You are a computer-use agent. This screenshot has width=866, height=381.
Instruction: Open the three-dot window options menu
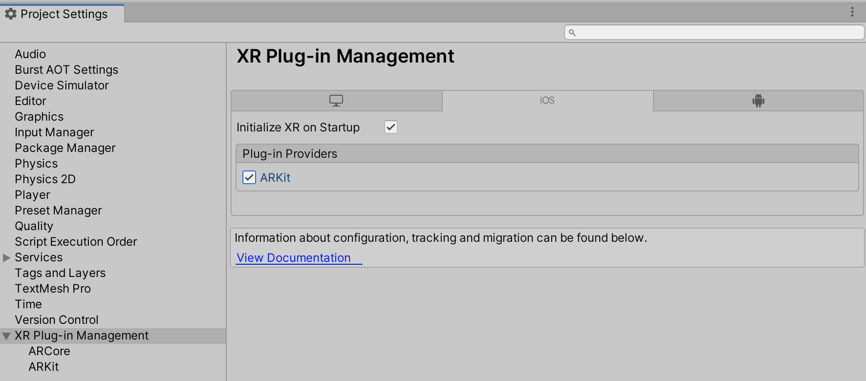(x=852, y=12)
